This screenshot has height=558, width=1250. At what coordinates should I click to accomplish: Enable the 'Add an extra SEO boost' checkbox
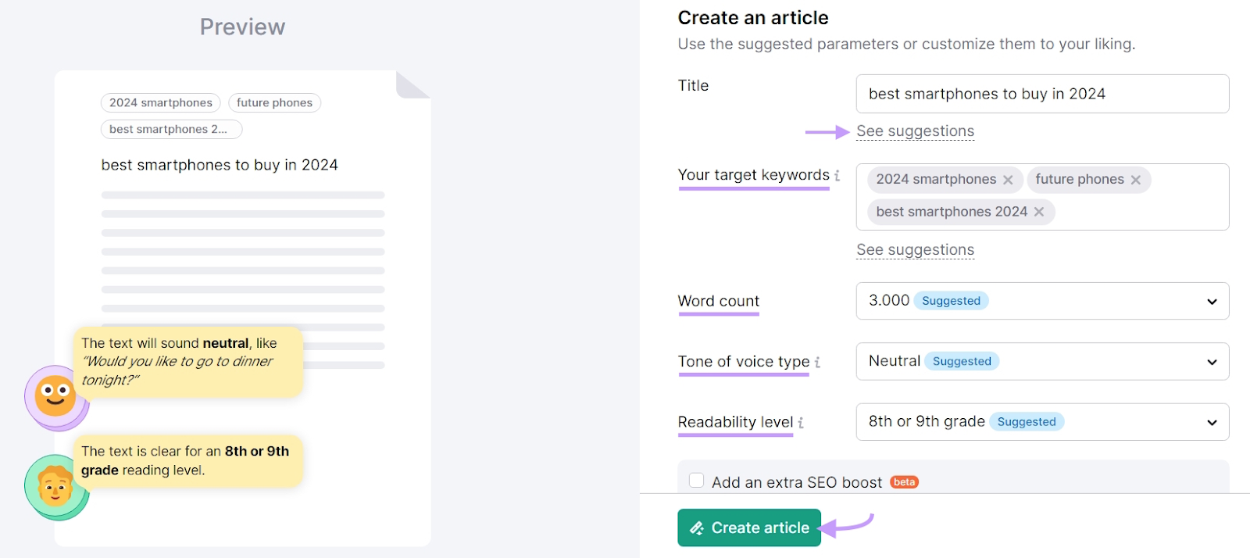click(696, 481)
